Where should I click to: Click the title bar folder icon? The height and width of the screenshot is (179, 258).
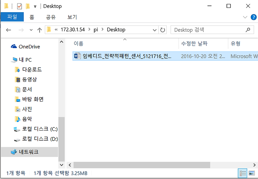[x=6, y=6]
